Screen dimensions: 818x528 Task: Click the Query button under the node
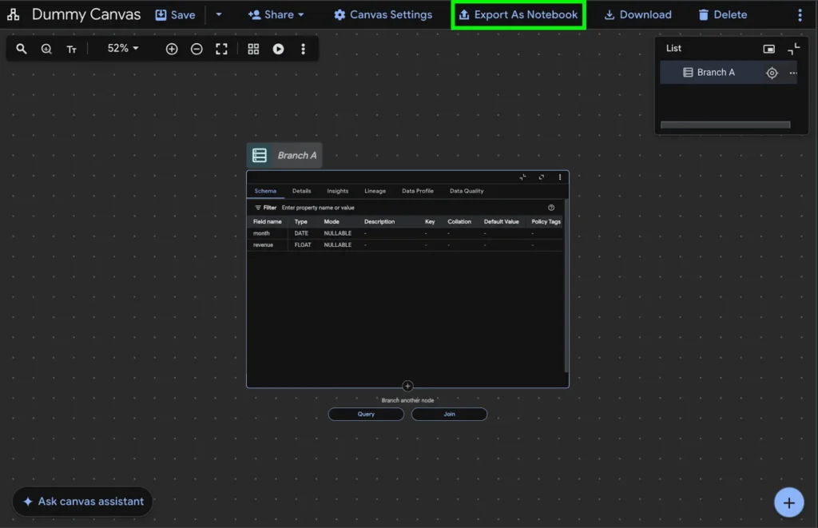[x=366, y=414]
